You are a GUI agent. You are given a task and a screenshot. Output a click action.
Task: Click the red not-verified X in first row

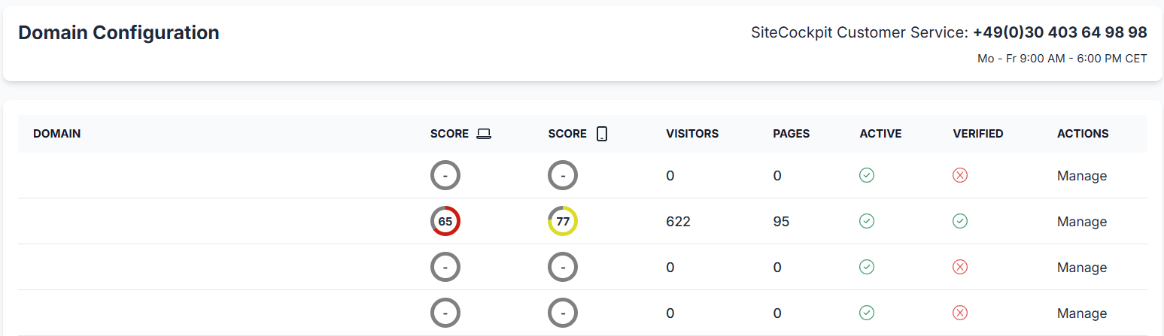[x=959, y=175]
